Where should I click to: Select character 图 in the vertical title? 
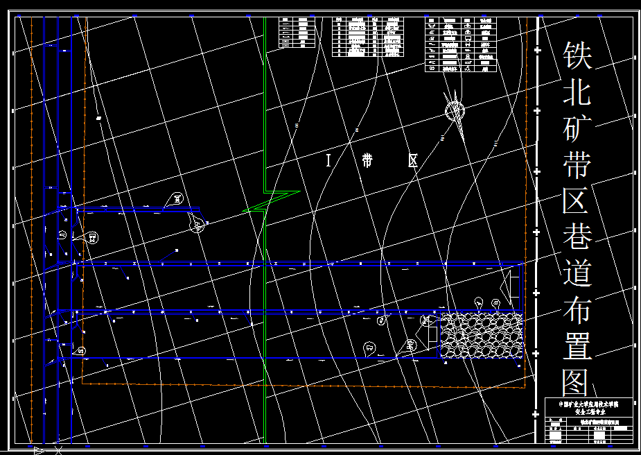coord(576,382)
